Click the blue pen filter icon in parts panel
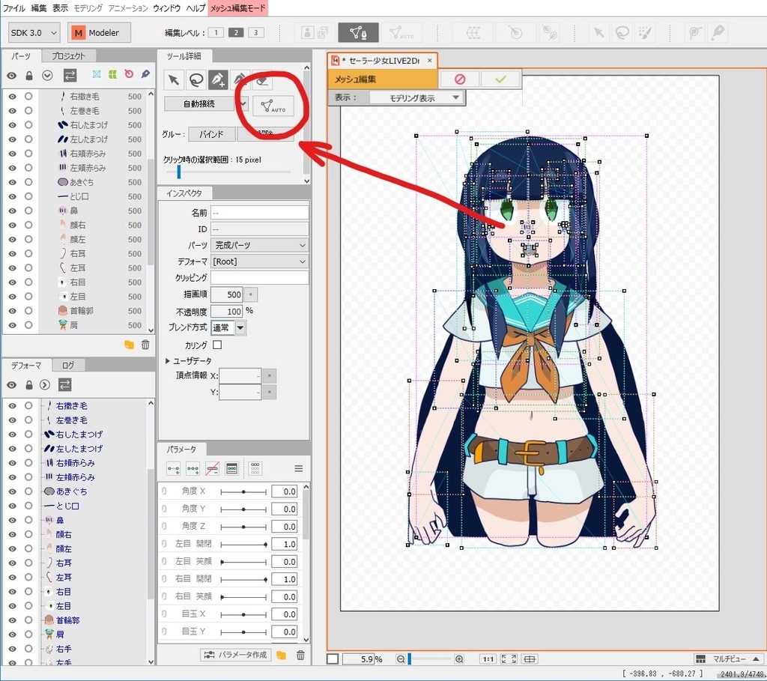767x681 pixels. 145,74
